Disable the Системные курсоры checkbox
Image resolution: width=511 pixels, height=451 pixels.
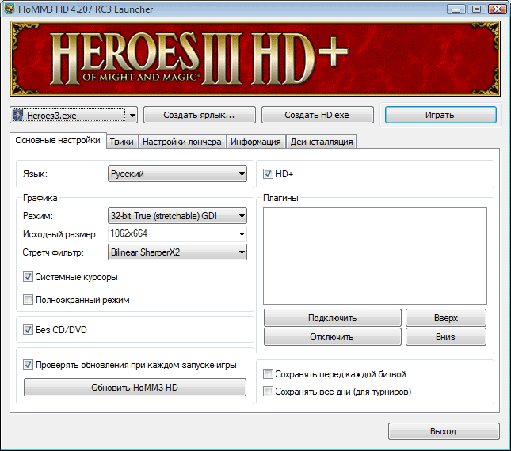tap(29, 277)
